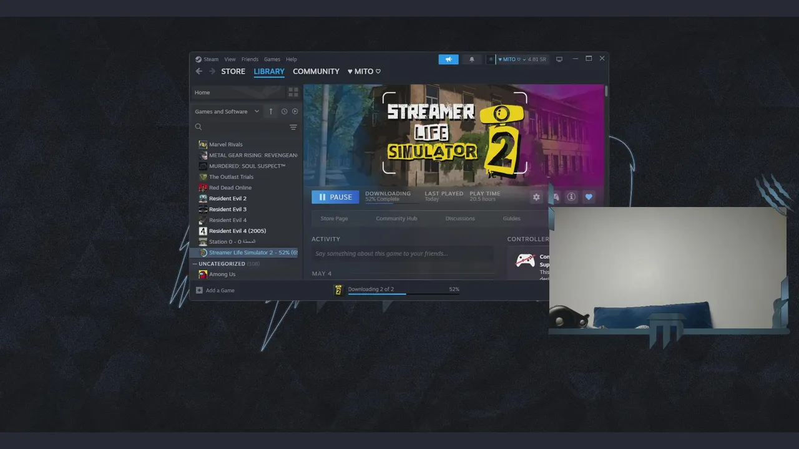Click the activity comment input field
This screenshot has width=799, height=449.
click(x=403, y=254)
